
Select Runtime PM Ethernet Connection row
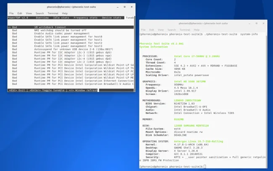(x=71, y=81)
